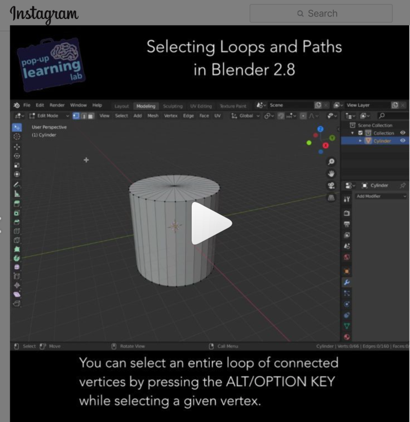Select the Move tool in Blender toolbar
This screenshot has height=422, width=410.
(x=17, y=147)
